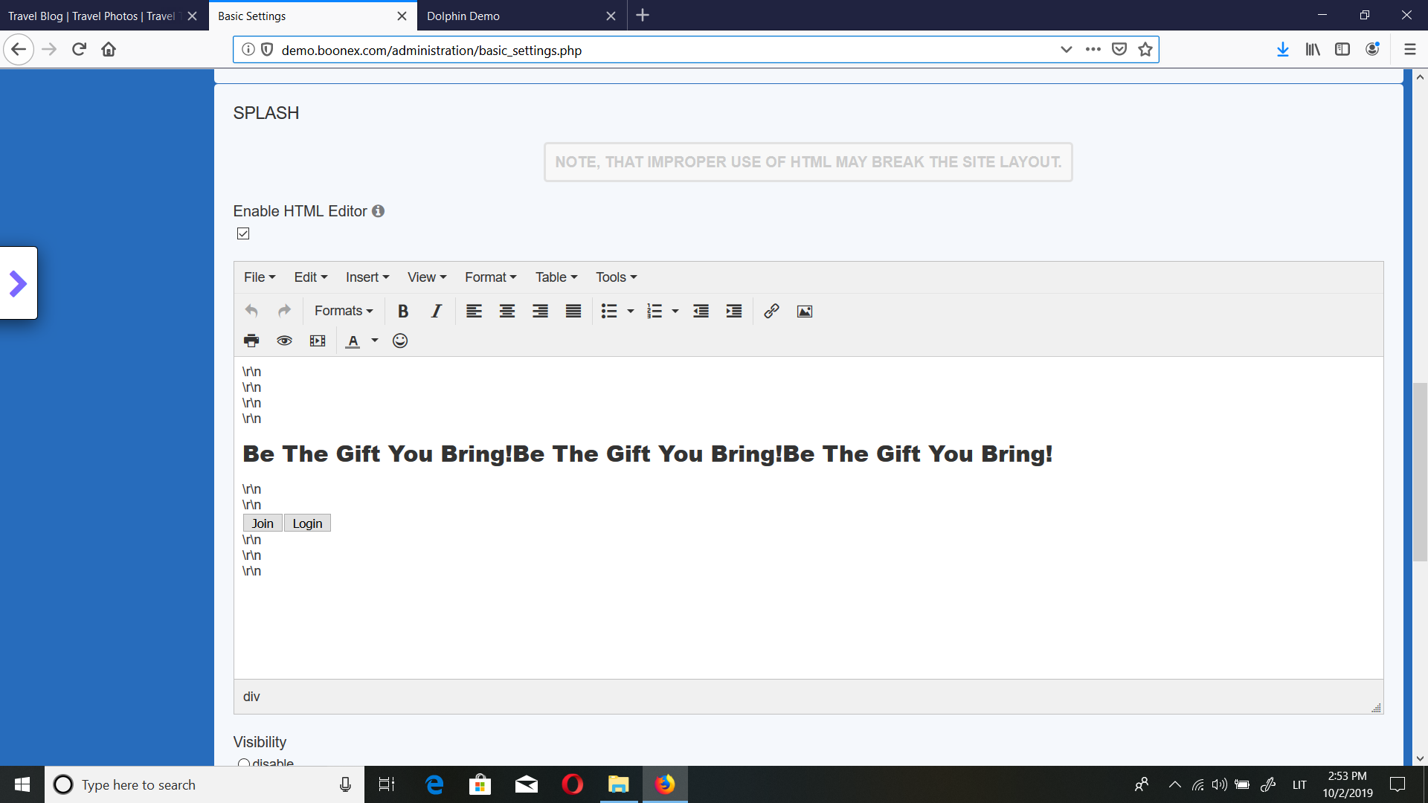Uncheck Enable HTML Editor checkbox
Image resolution: width=1428 pixels, height=803 pixels.
243,233
